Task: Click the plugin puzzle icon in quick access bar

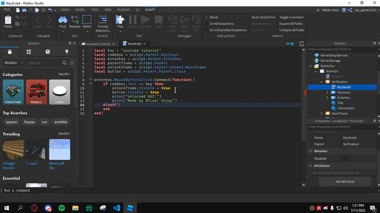Action: 37,10
